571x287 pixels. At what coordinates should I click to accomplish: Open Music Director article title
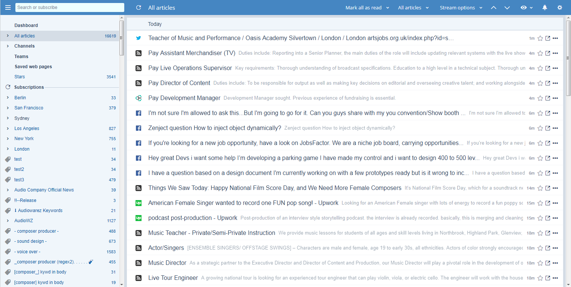167,263
